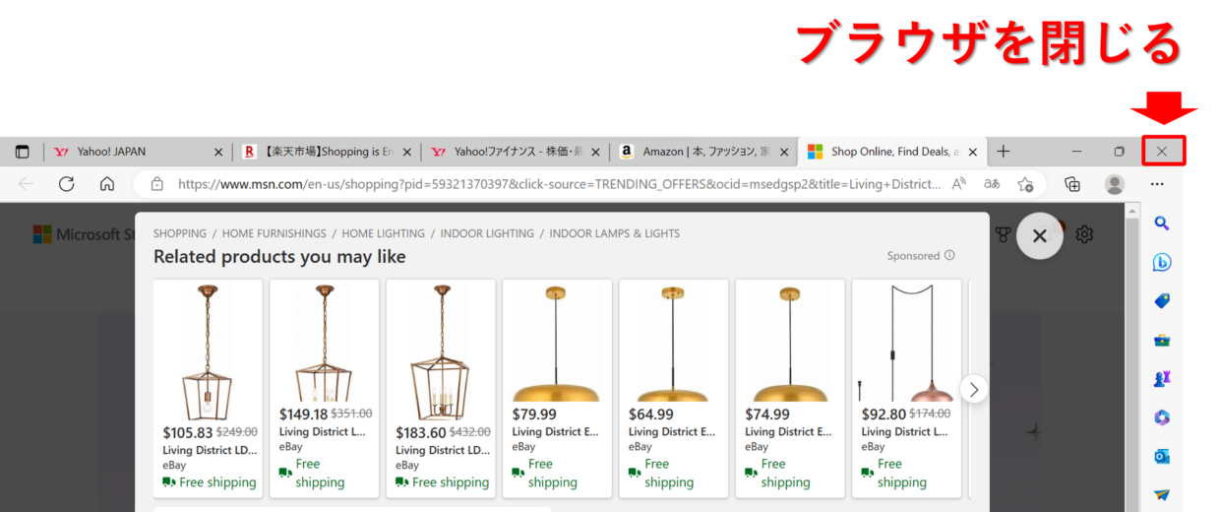Open the Settings and more ellipsis menu
Image resolution: width=1220 pixels, height=512 pixels.
(1157, 184)
